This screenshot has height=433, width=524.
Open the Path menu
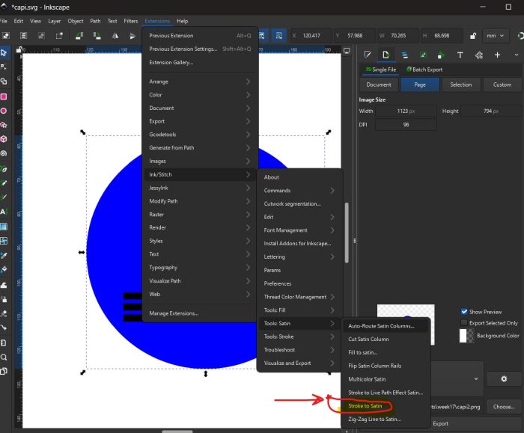pos(95,21)
